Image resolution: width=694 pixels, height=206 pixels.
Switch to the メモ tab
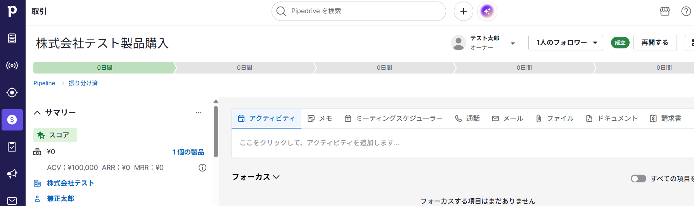(320, 118)
